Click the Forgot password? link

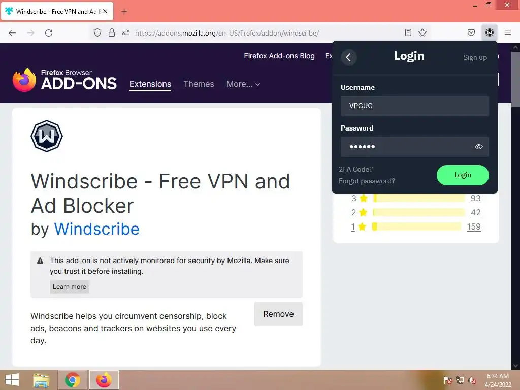pos(367,181)
